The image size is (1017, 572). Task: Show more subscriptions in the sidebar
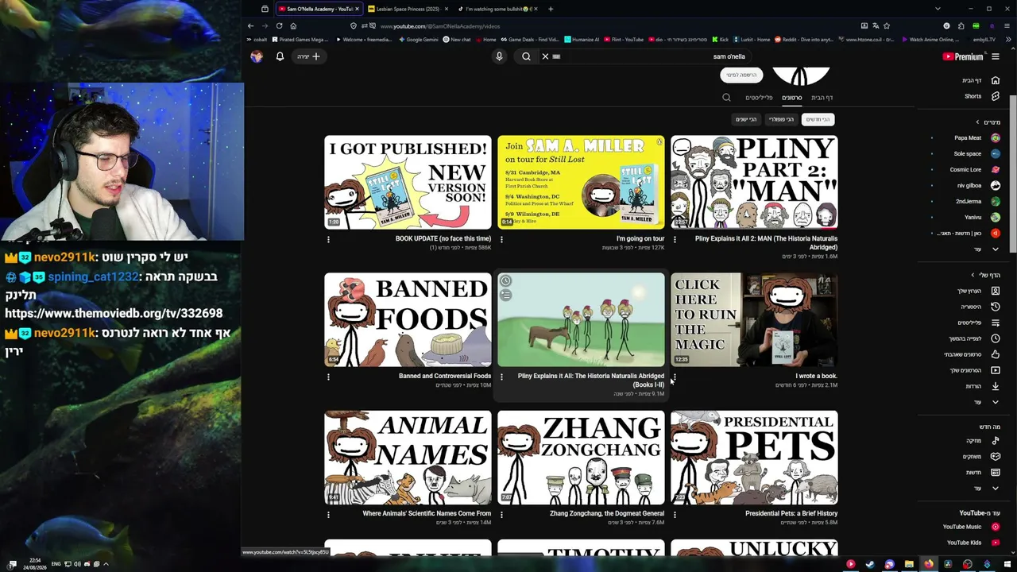pyautogui.click(x=987, y=249)
